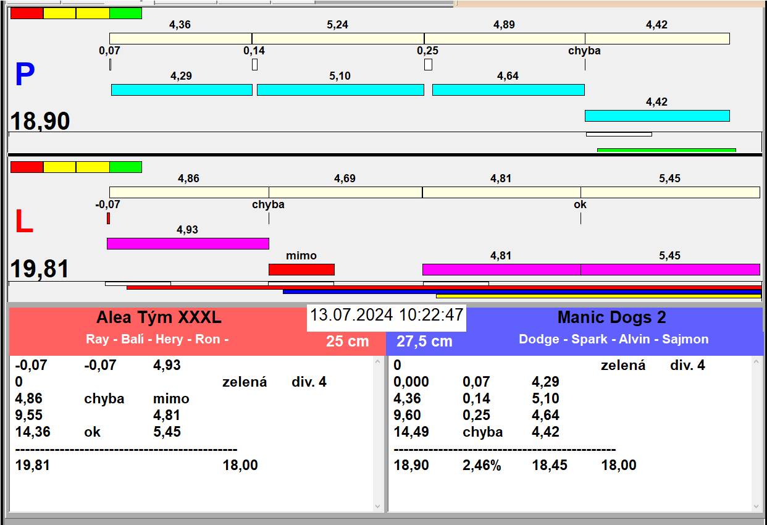Select the Manic Dogs 2 team header
The width and height of the screenshot is (767, 525).
[x=611, y=317]
